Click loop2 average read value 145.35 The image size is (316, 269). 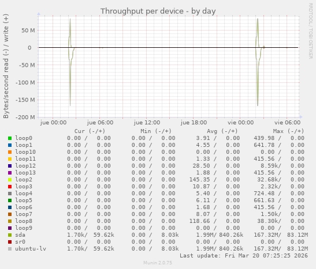199,180
